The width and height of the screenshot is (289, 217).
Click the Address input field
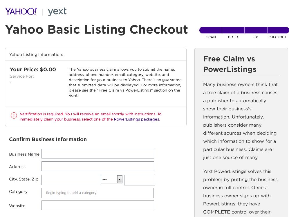97,166
